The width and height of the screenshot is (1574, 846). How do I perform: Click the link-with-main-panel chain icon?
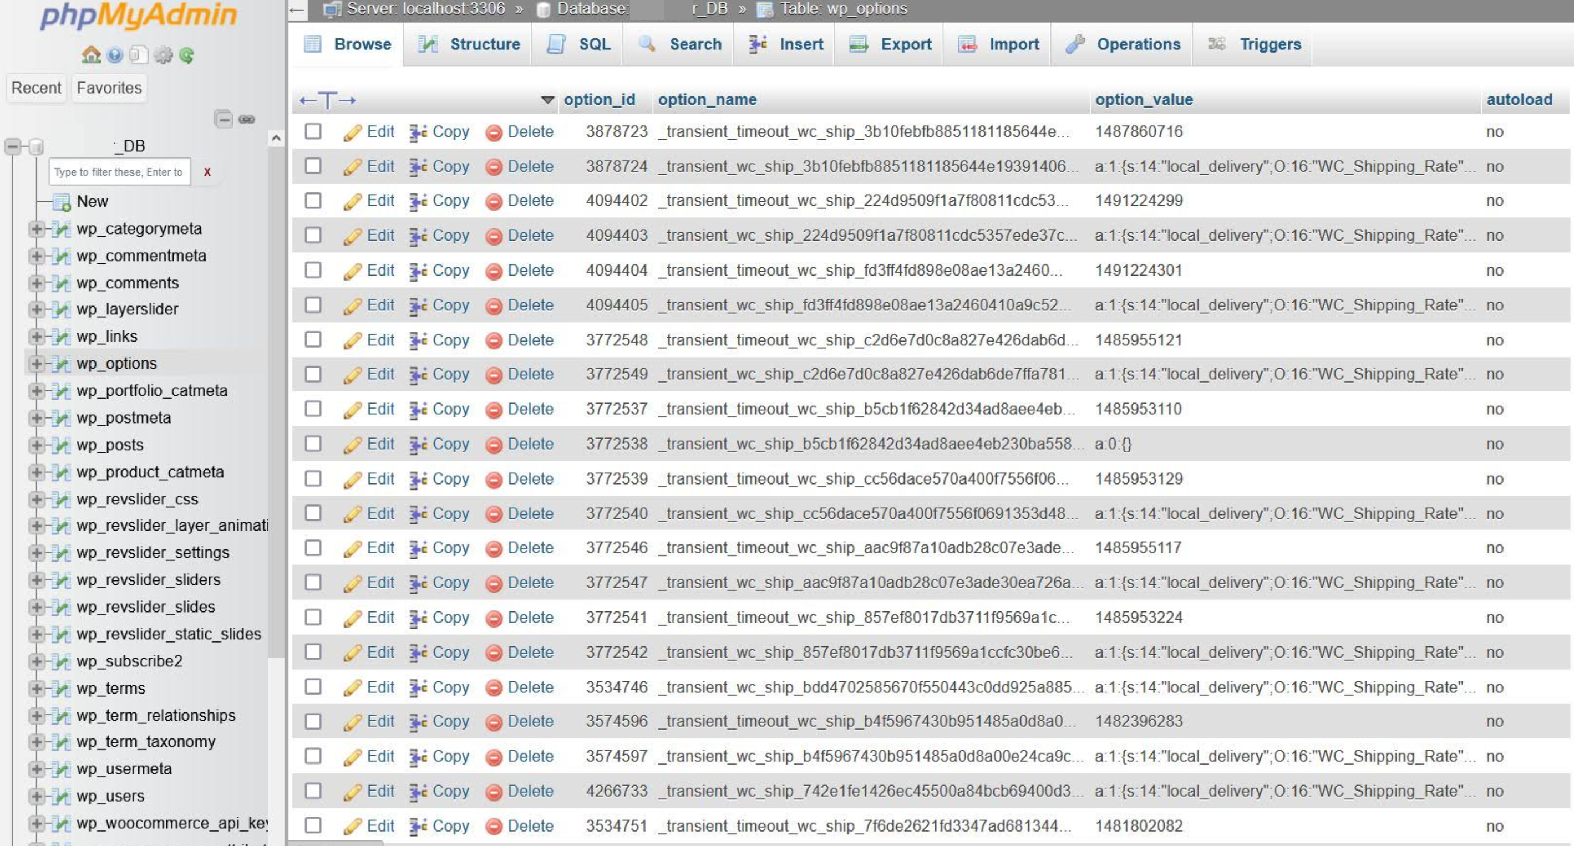click(x=247, y=119)
